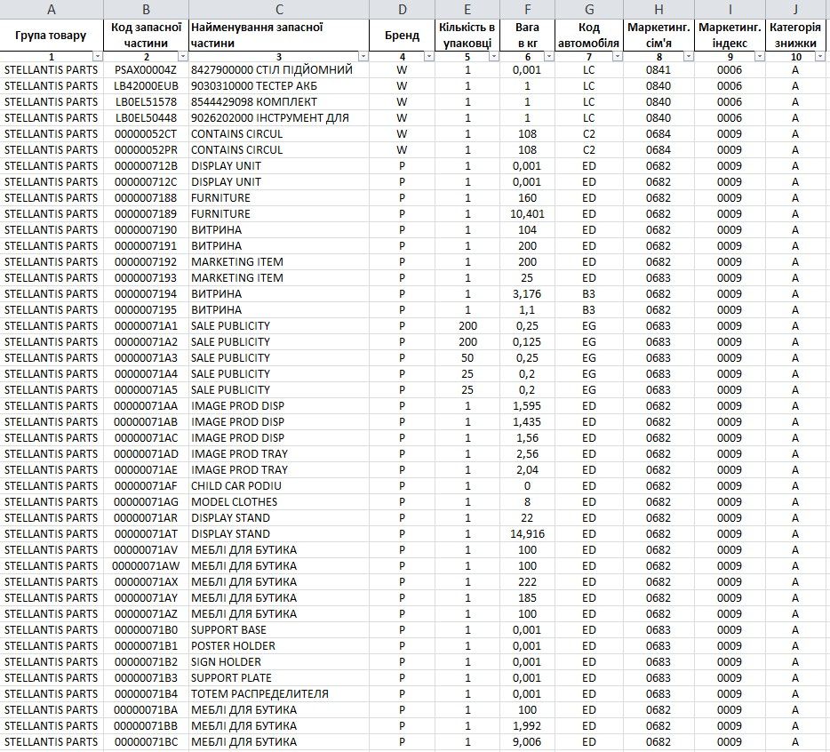Expand the Вага в кг filter dropdown

pos(547,57)
